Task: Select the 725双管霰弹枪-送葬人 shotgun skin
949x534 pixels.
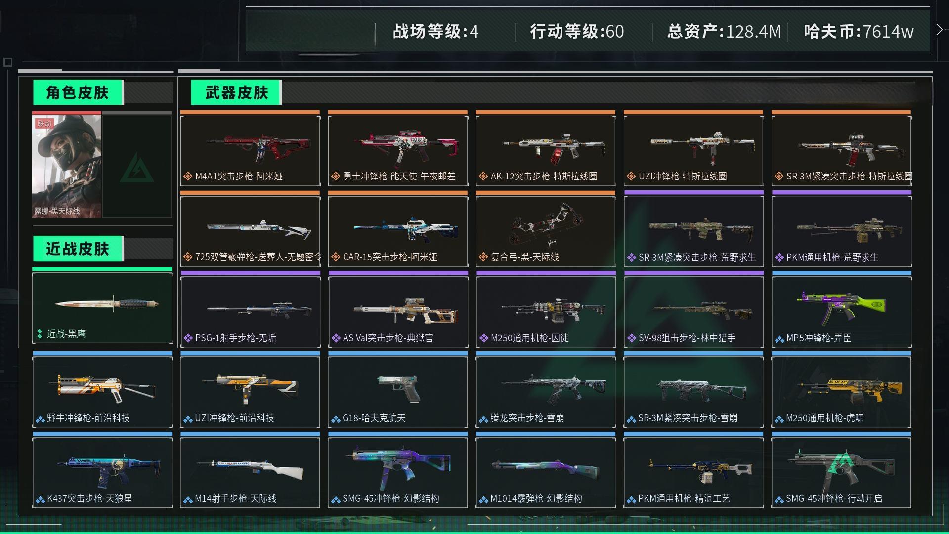Action: pos(250,231)
